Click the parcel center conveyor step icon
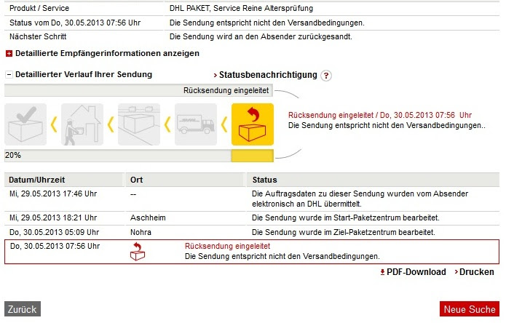 pos(139,124)
